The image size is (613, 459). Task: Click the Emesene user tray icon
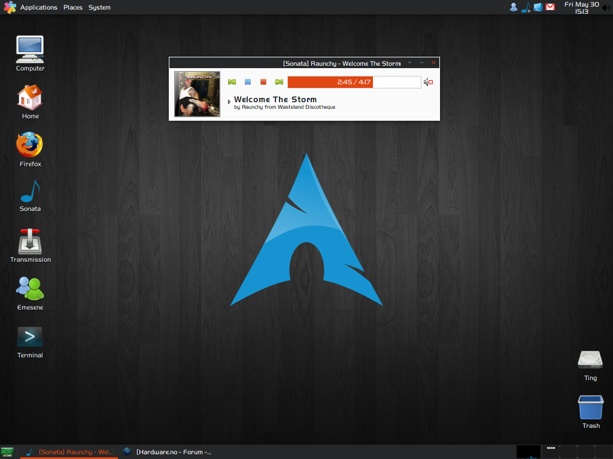[x=514, y=7]
